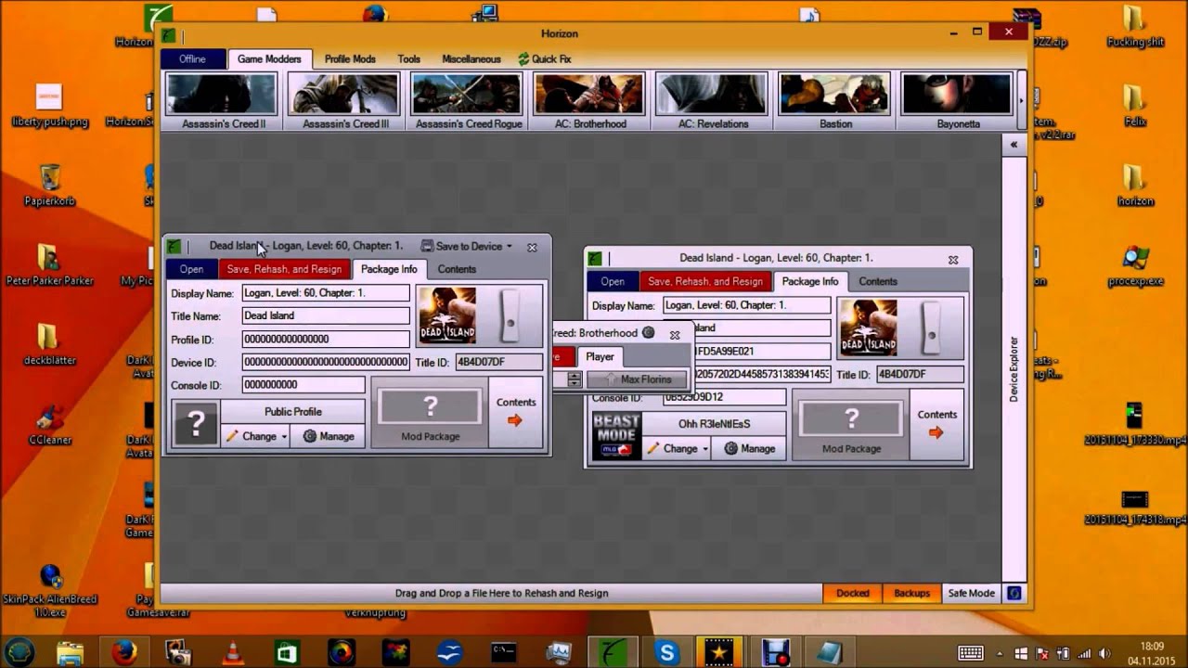
Task: Select Package Info tab in Public Profile window
Action: 389,269
